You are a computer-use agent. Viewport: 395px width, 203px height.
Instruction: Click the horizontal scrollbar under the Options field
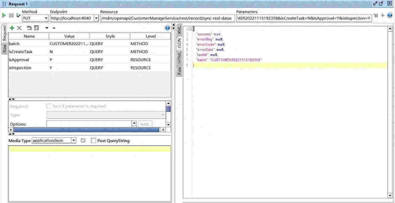coord(87,130)
